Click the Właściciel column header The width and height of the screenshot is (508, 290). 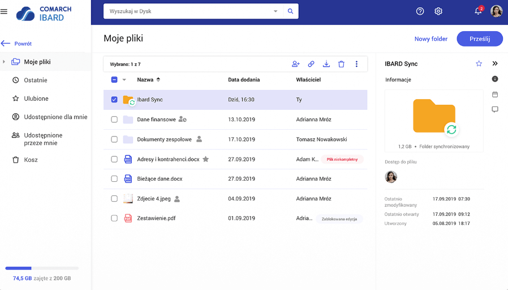308,80
